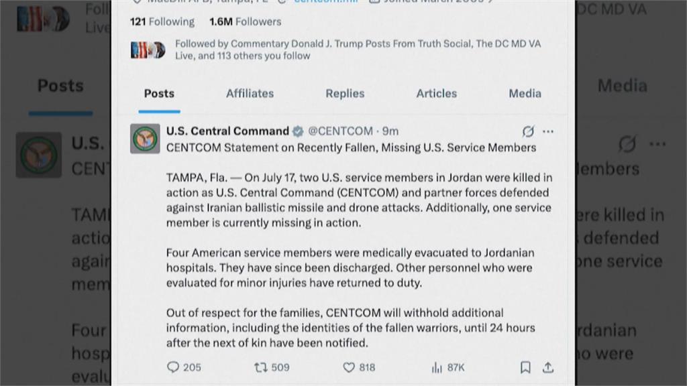Viewport: 687px width, 386px height.
Task: Share the CENTCOM post via share icon
Action: (547, 367)
